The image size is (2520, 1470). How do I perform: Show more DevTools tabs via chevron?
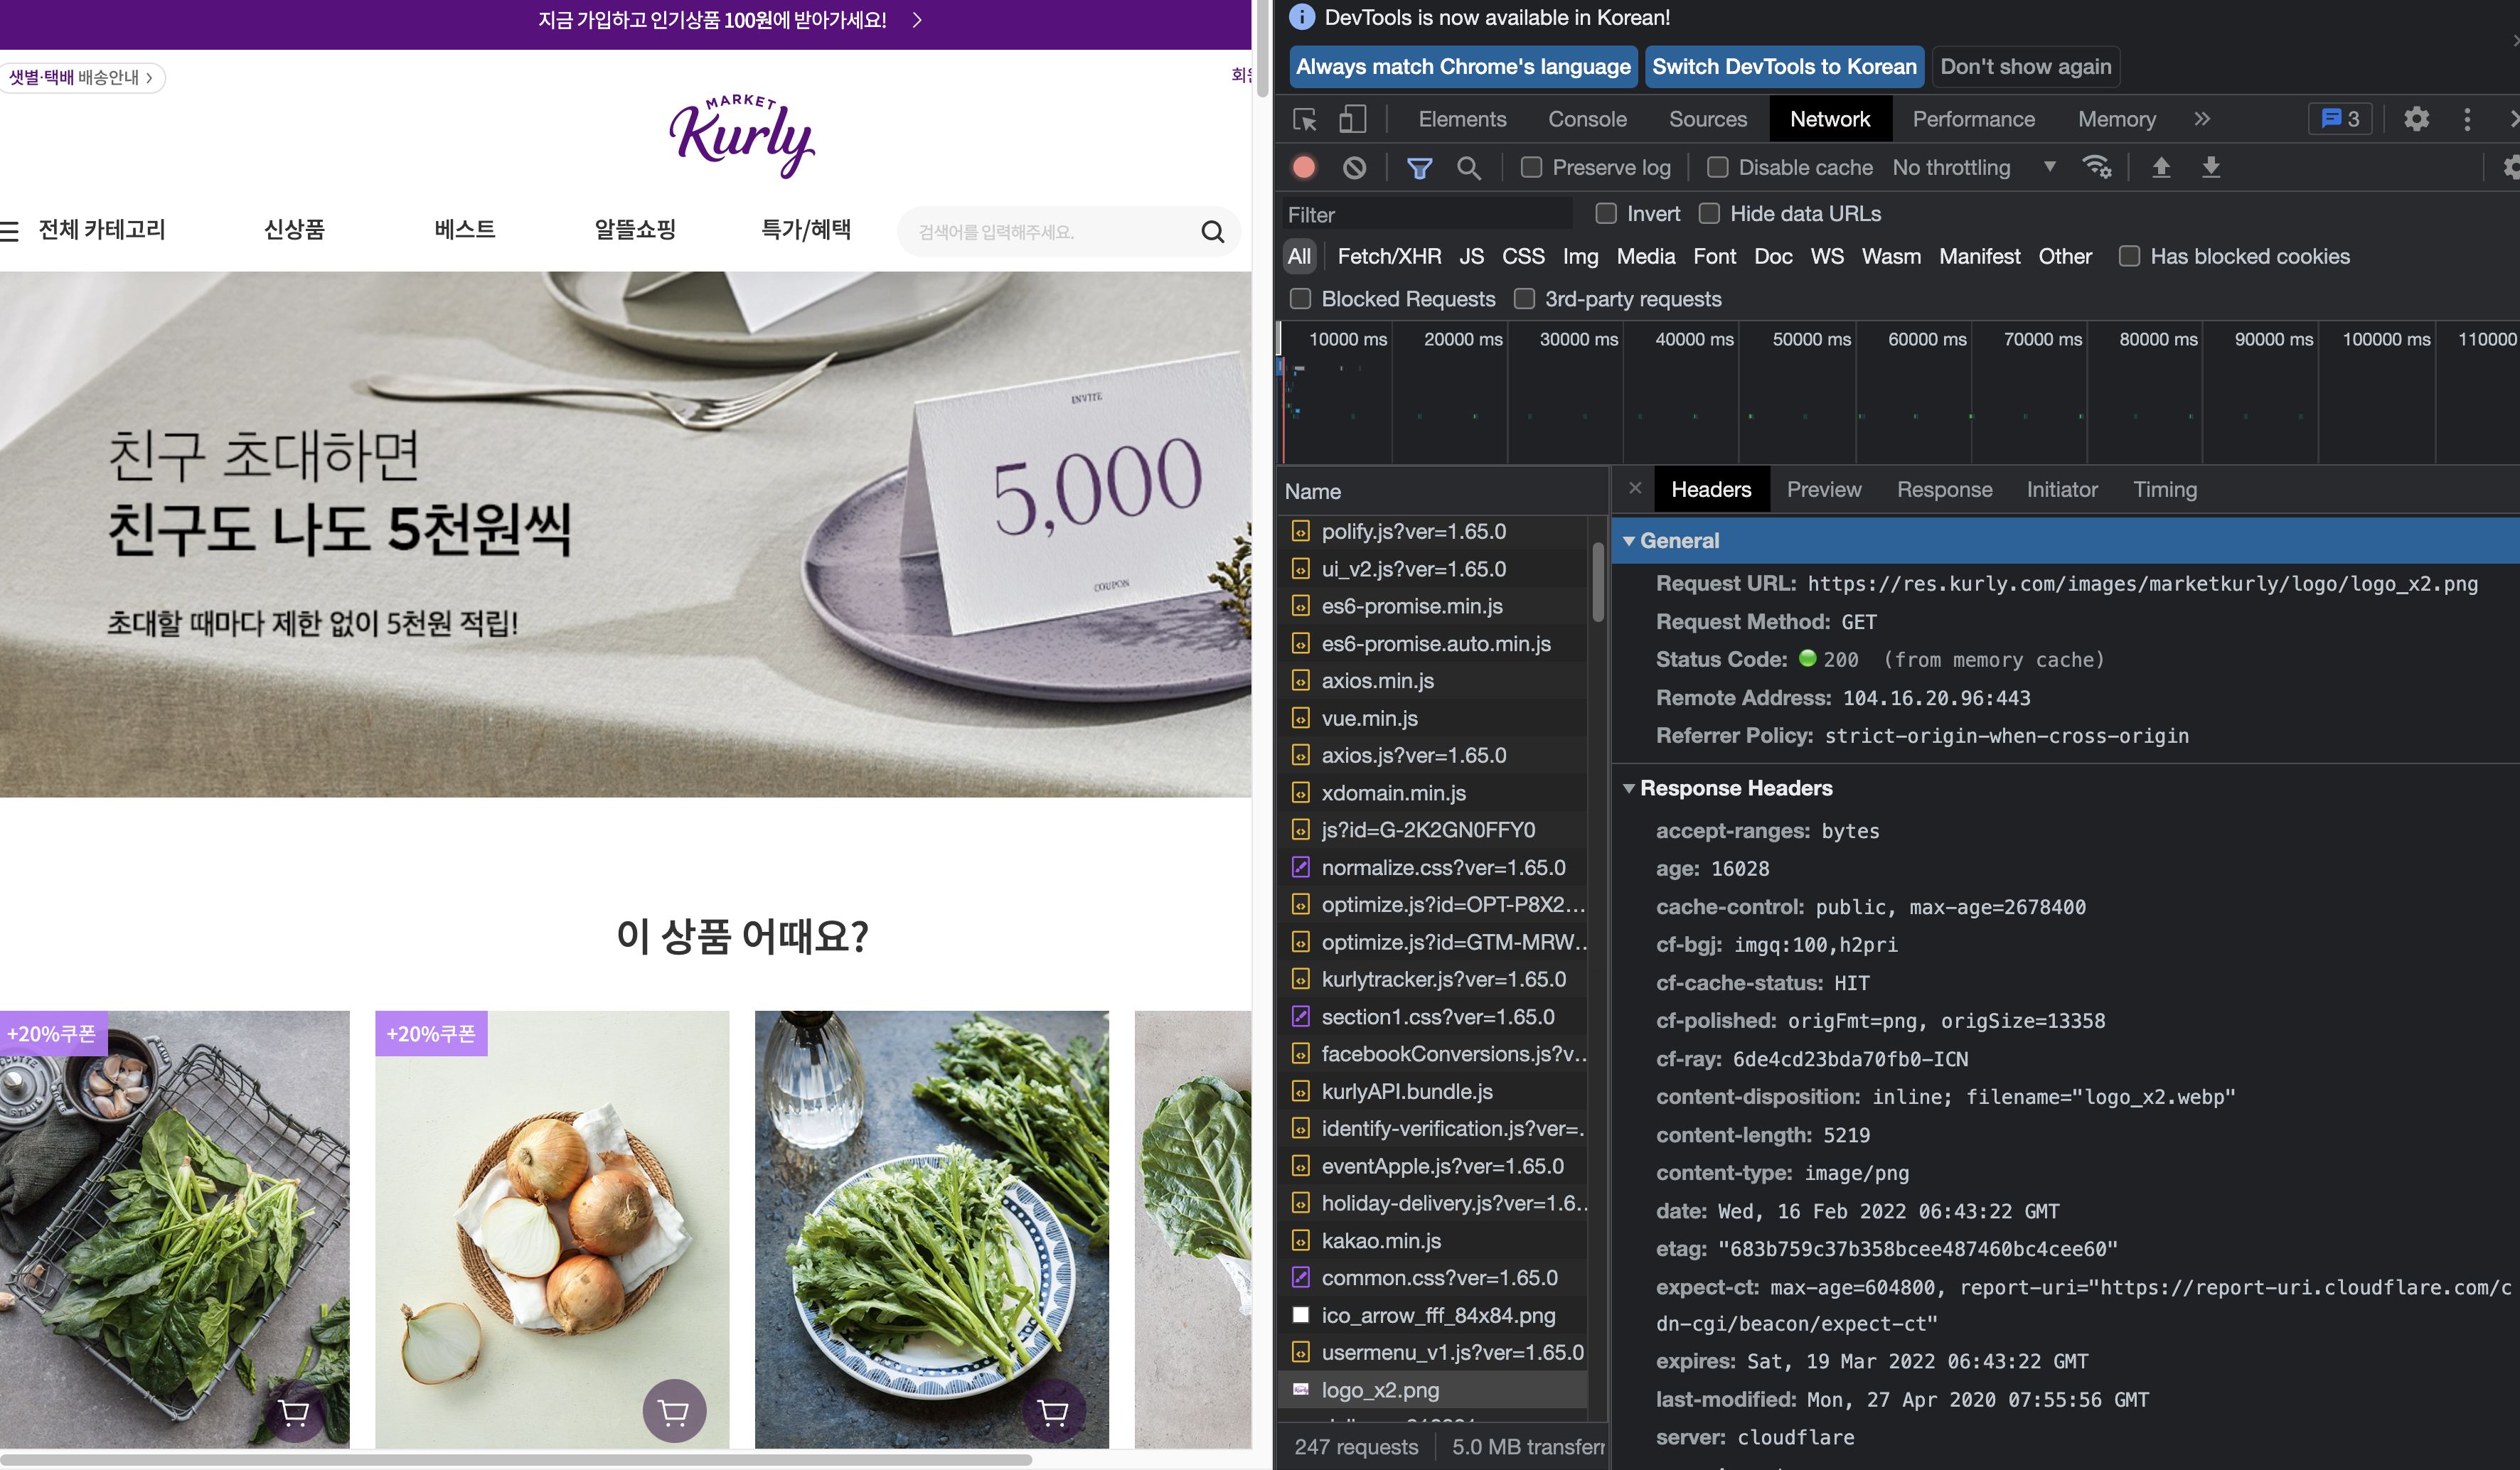[x=2202, y=120]
